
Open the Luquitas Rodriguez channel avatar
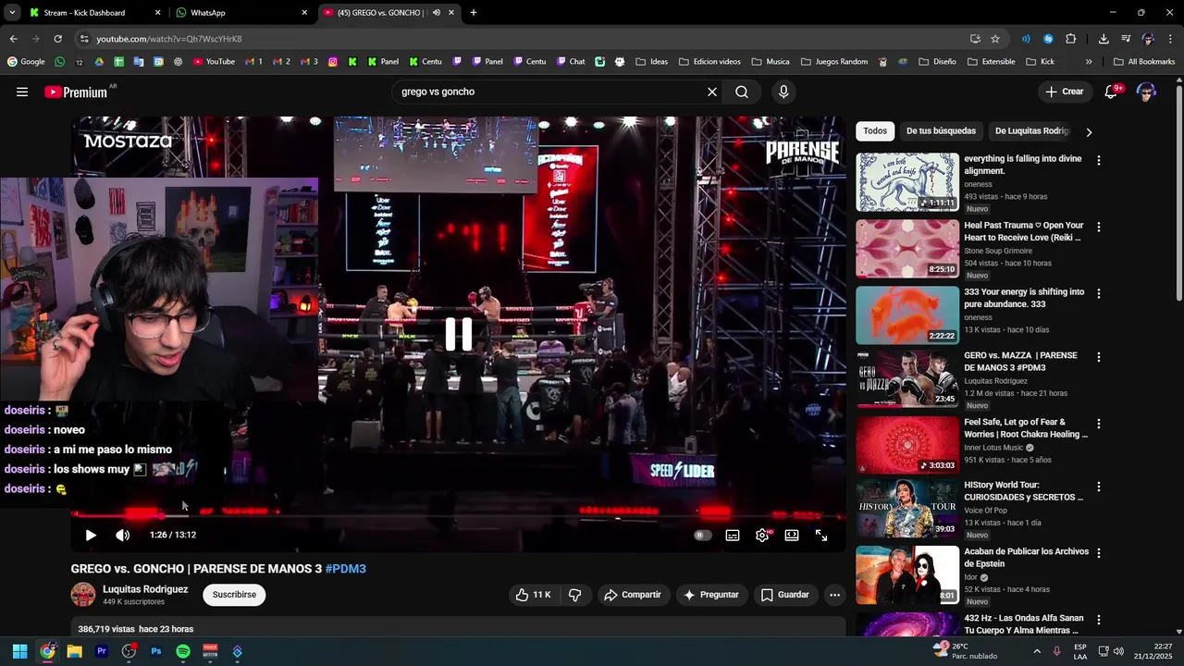point(83,595)
